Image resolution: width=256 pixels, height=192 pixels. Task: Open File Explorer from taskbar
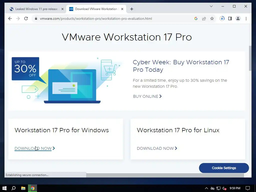point(23,188)
